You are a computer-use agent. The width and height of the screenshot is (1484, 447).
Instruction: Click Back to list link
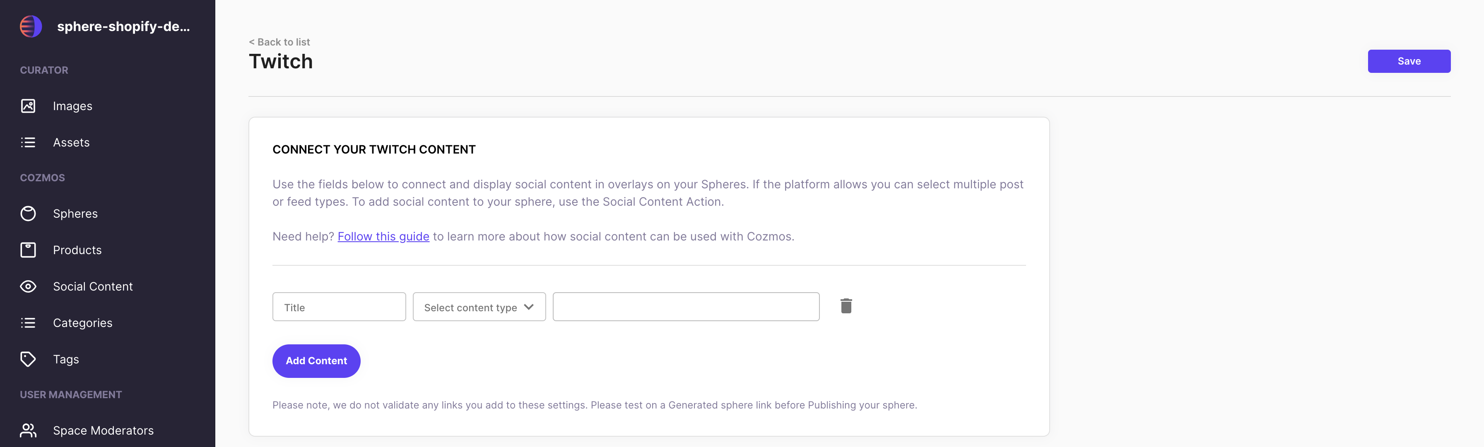tap(279, 42)
